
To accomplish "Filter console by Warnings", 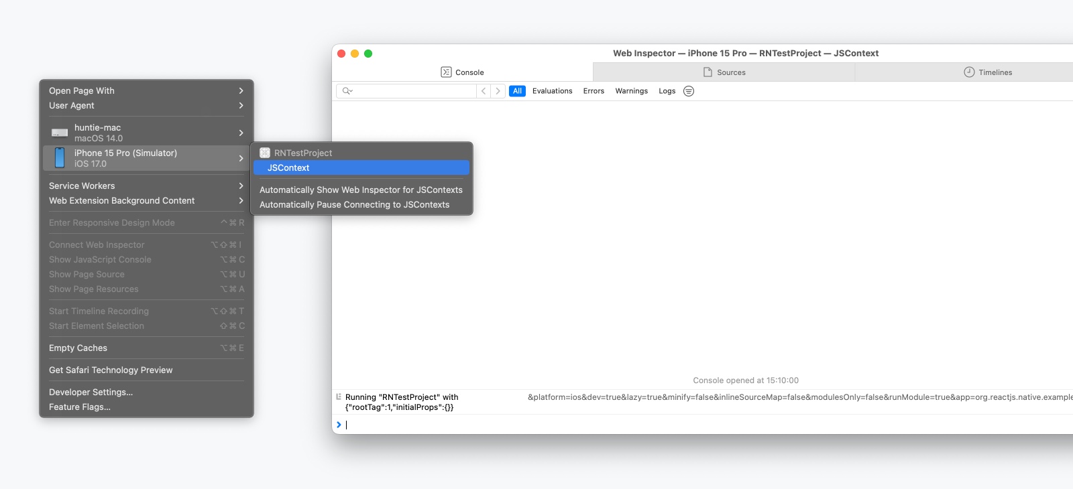I will pyautogui.click(x=631, y=91).
